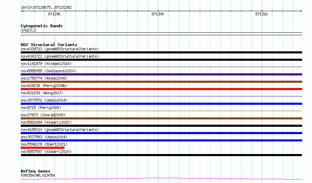Open nsv1141879 (Alsmadi2014) variant label
This screenshot has width=312, height=183.
[x=46, y=64]
